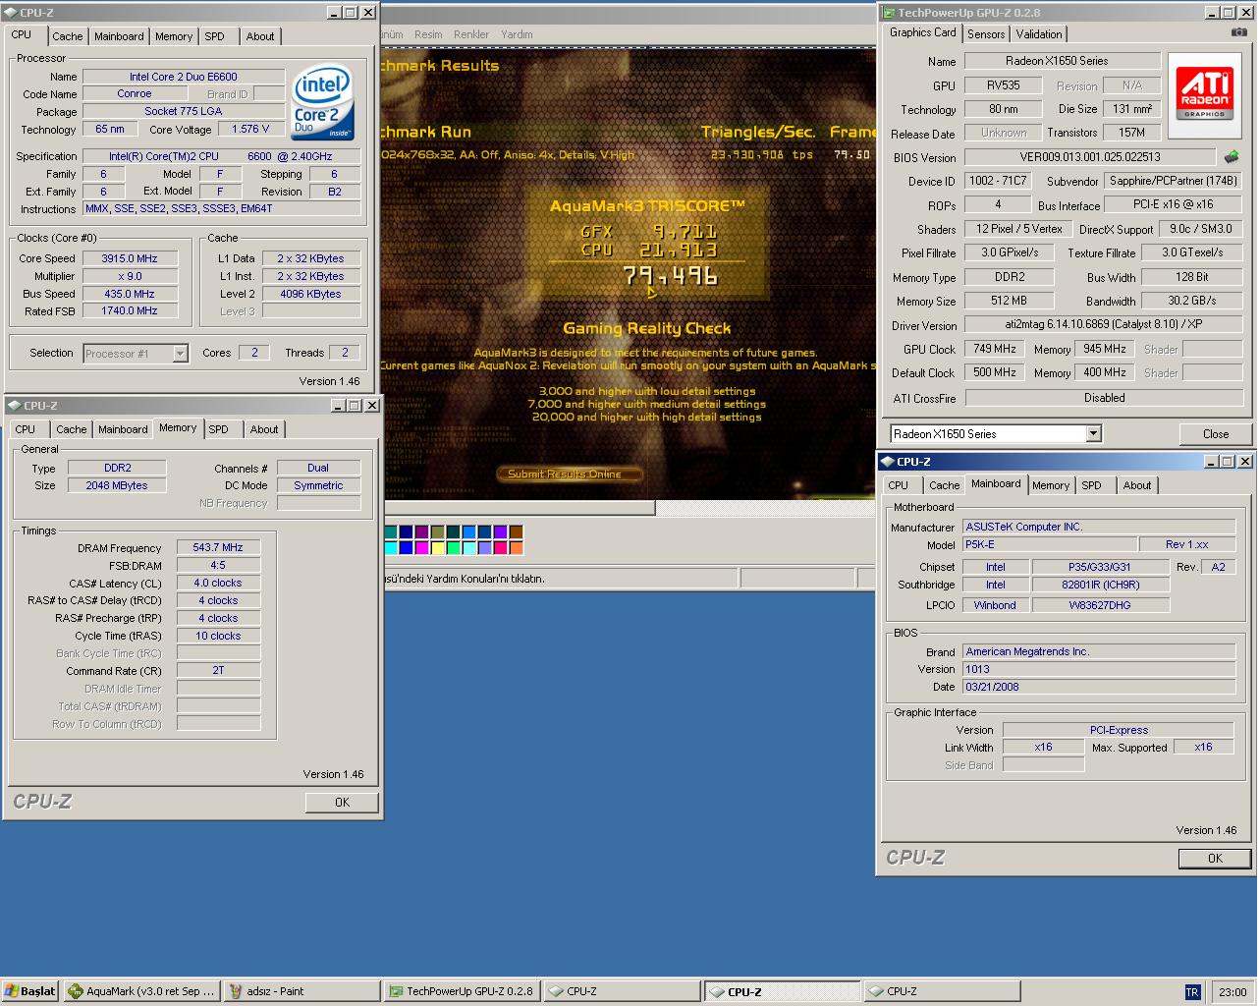The image size is (1260, 1006).
Task: Click the CPU-Z memory window title icon
Action: tap(14, 406)
